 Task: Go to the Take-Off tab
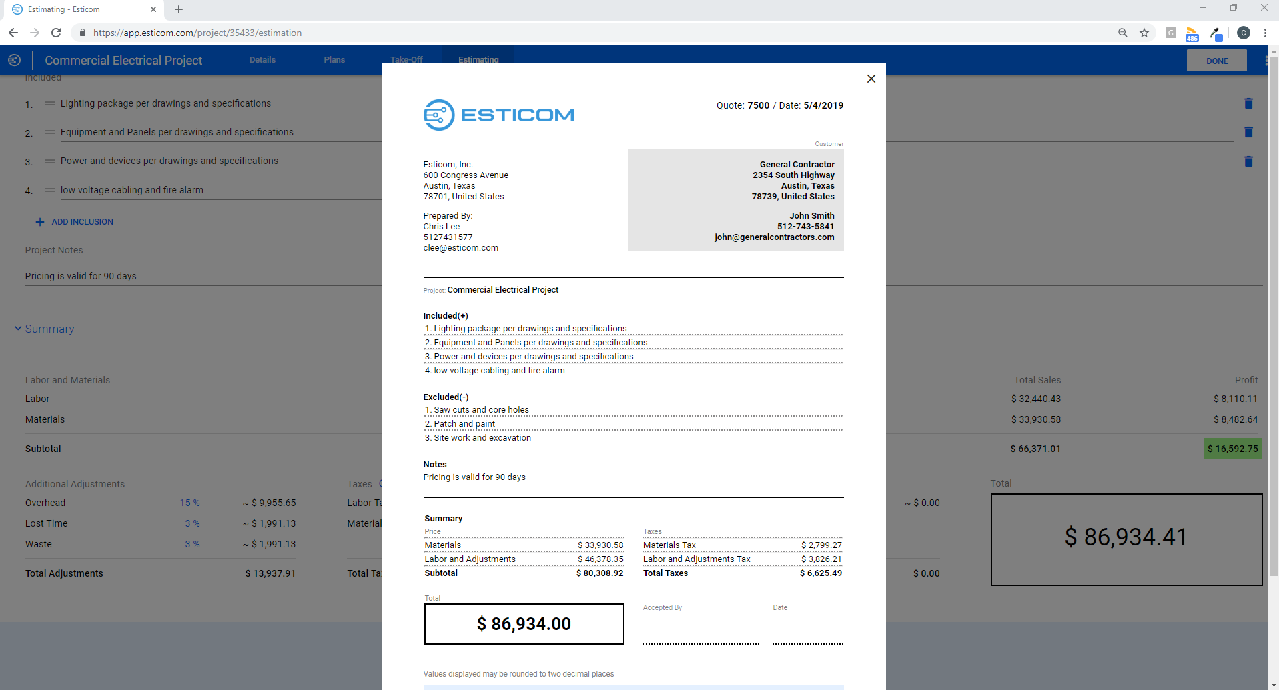point(407,59)
